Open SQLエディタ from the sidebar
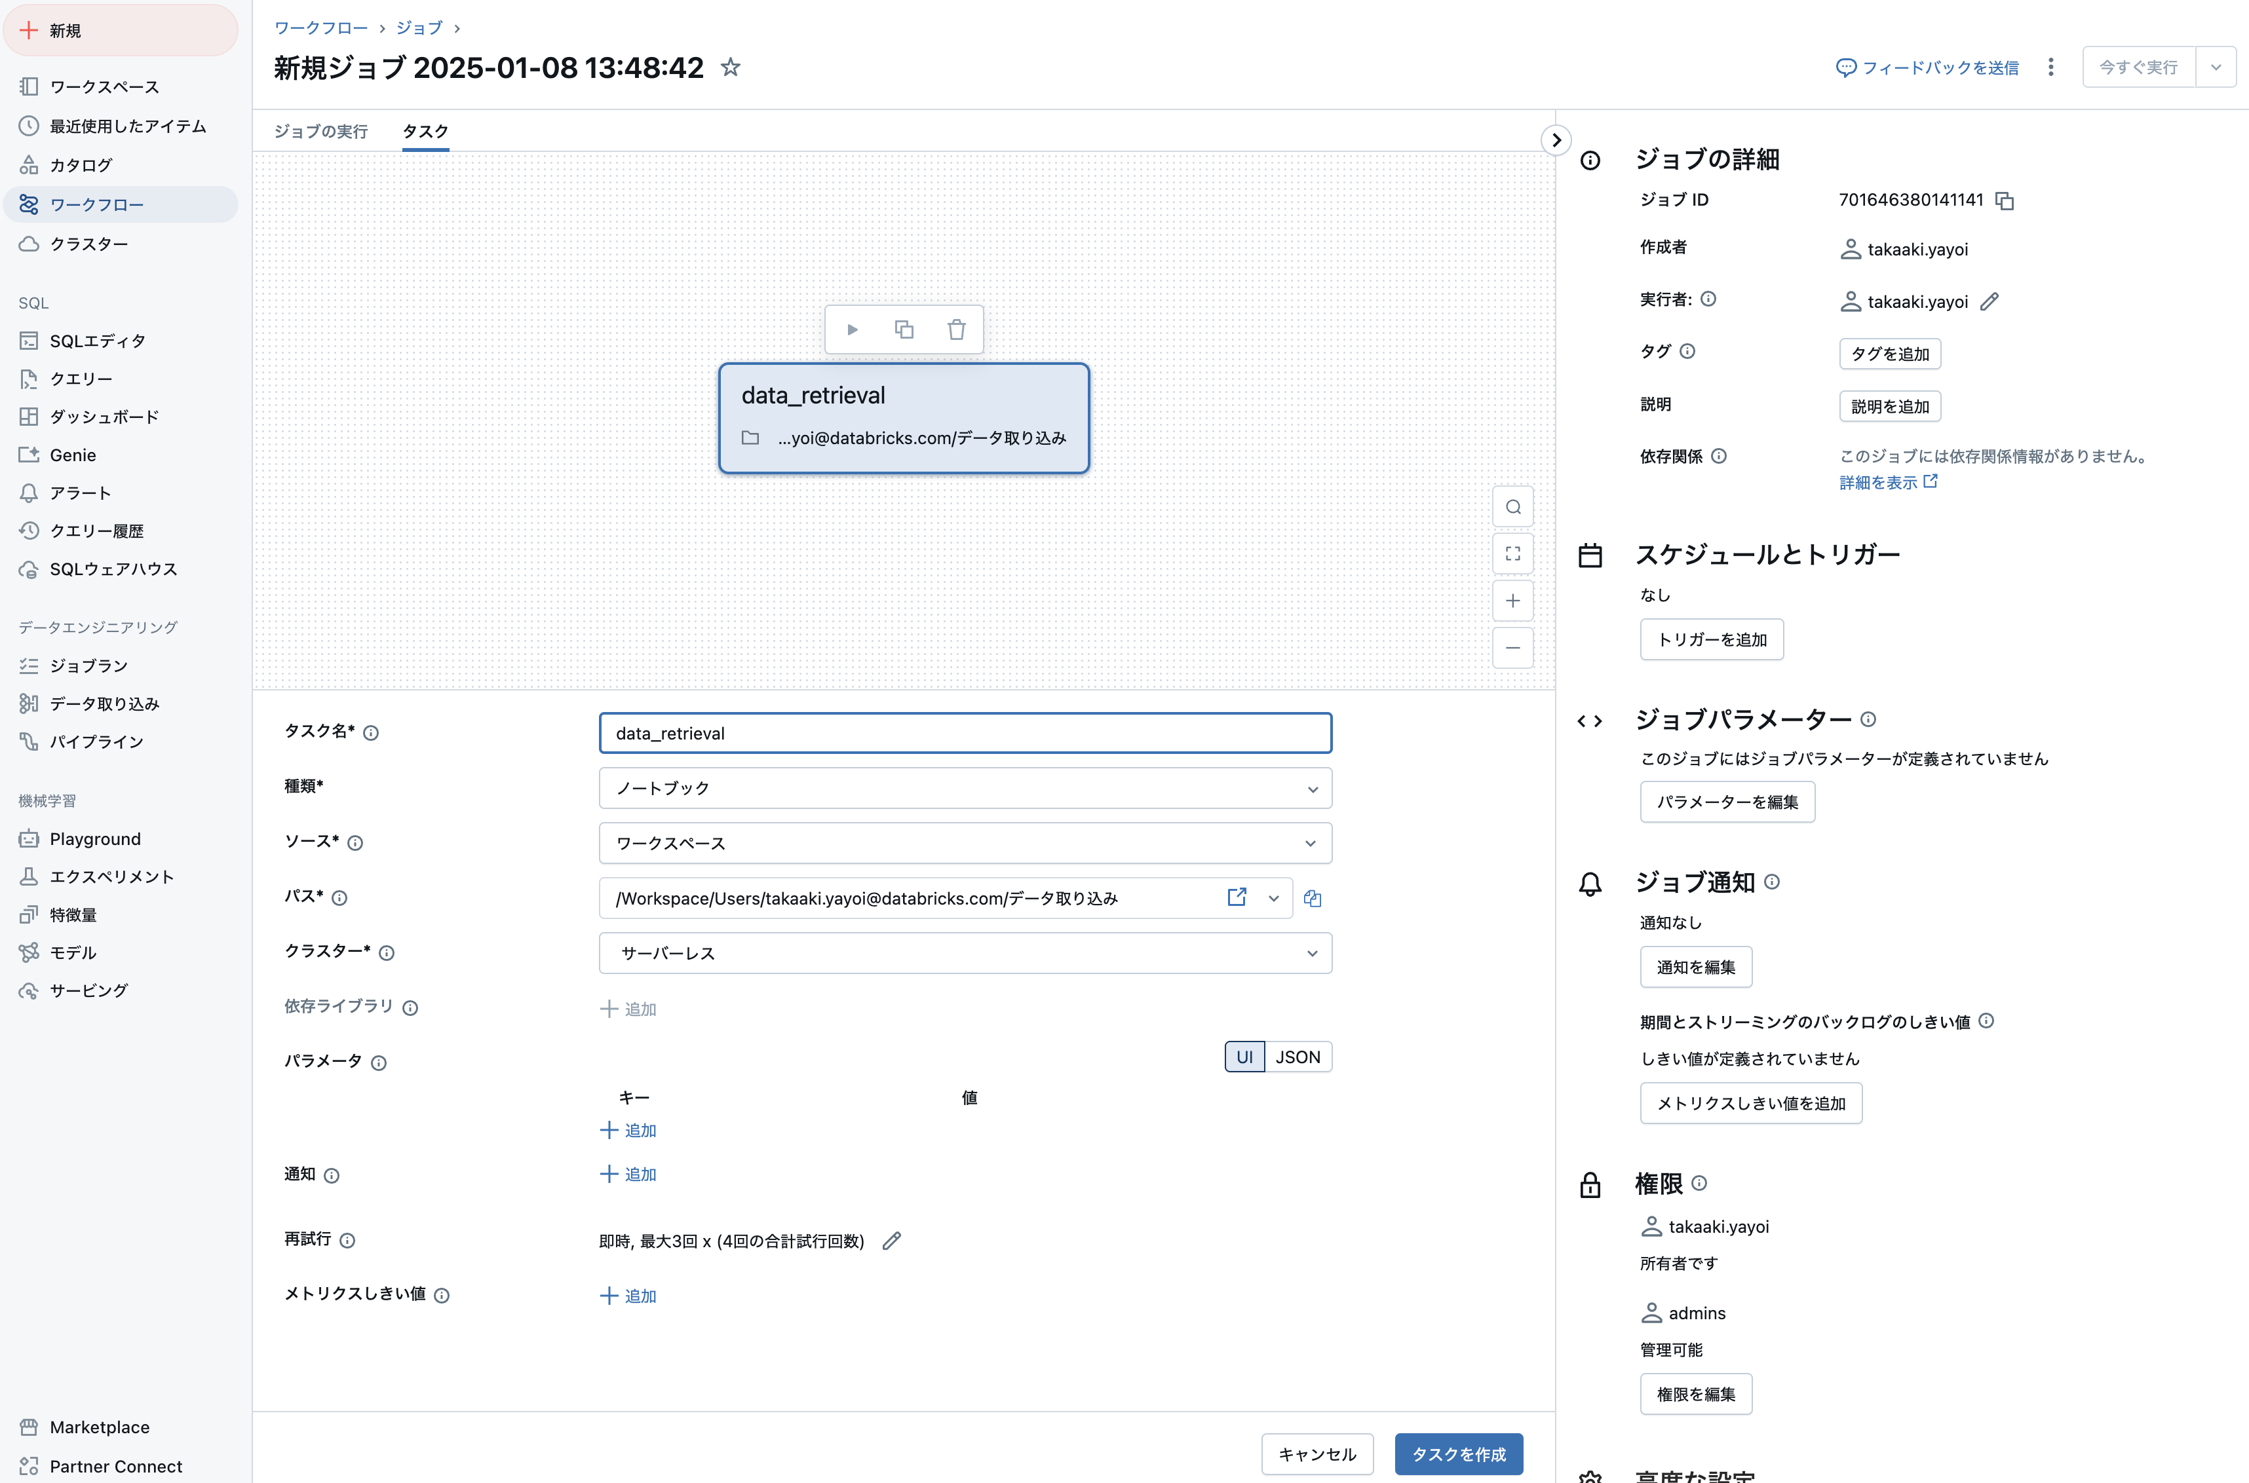The image size is (2249, 1483). point(98,341)
